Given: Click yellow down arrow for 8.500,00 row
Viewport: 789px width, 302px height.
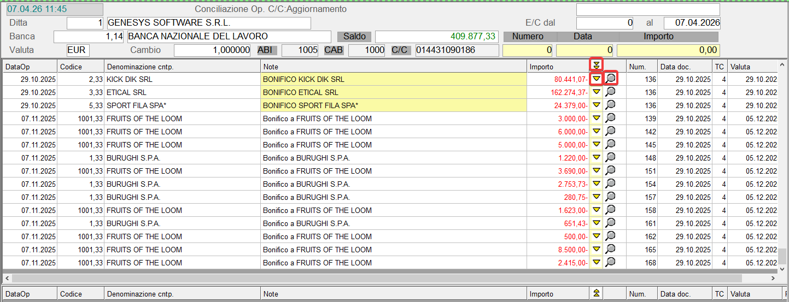Looking at the screenshot, I should click(x=596, y=250).
